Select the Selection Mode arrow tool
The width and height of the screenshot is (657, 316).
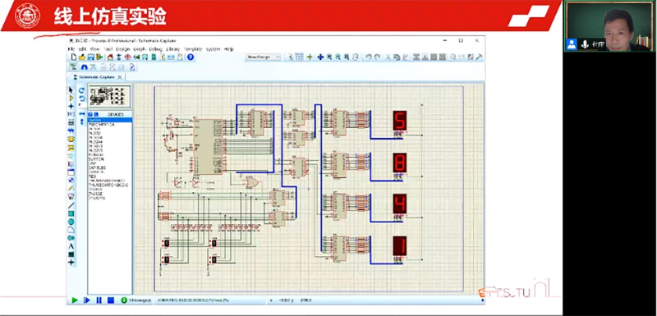pyautogui.click(x=71, y=90)
